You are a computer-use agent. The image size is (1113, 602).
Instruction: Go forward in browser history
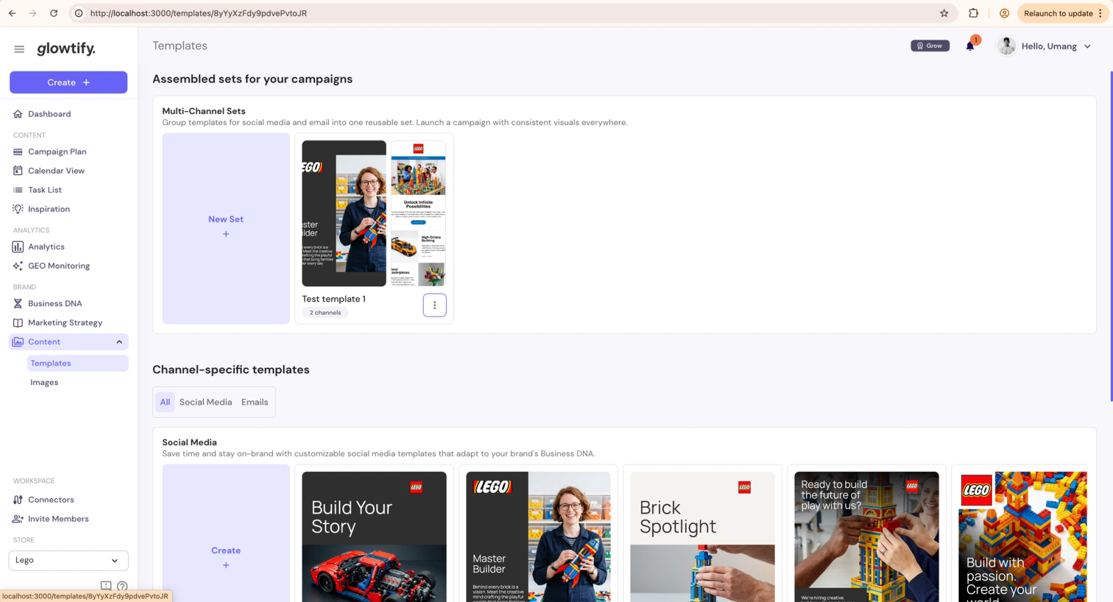(33, 13)
